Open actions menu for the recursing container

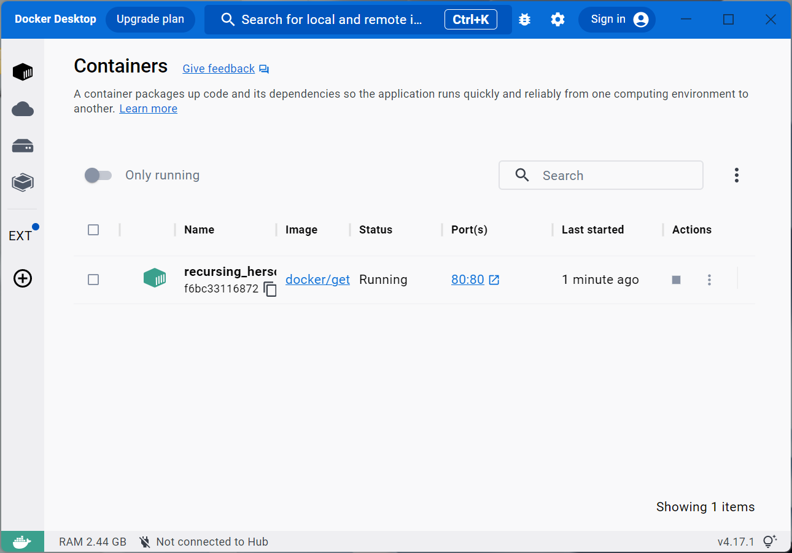[x=709, y=280]
